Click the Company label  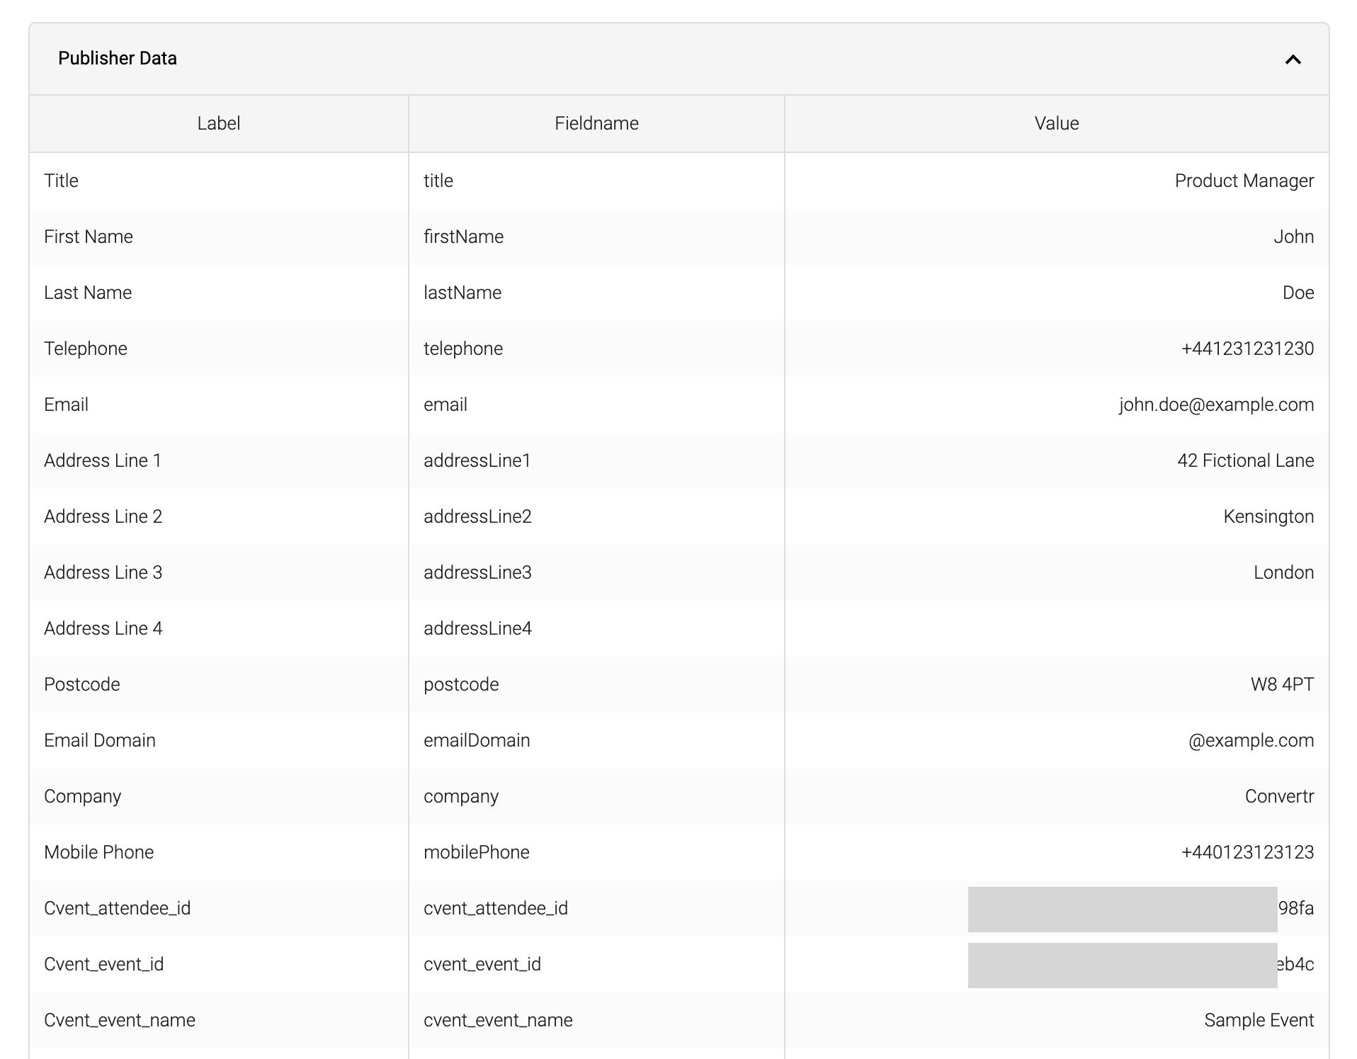[83, 796]
